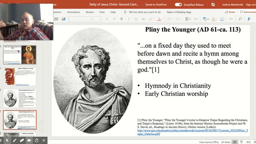Open the View ribbon tab

(x=102, y=12)
